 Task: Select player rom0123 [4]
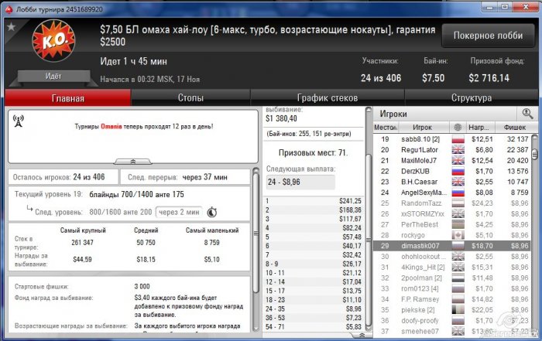420,288
